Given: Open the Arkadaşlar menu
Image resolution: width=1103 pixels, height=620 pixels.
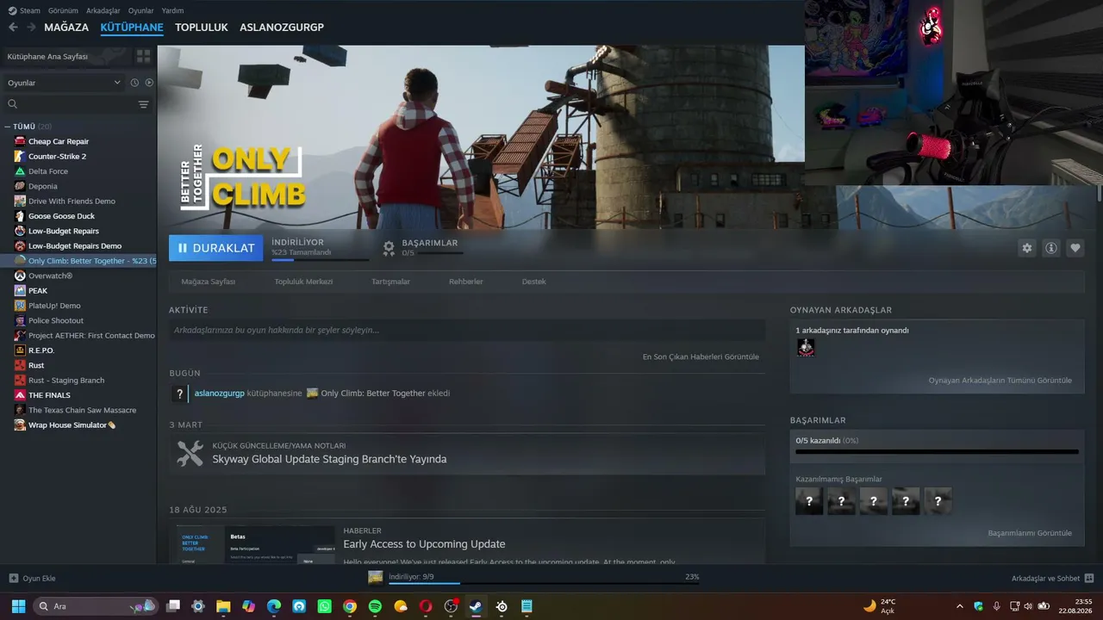Looking at the screenshot, I should 103,10.
